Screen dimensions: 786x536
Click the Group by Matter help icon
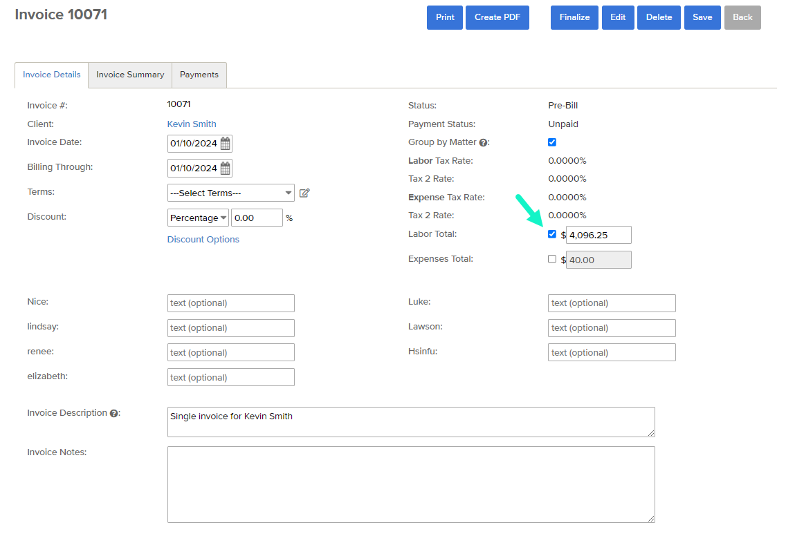484,143
